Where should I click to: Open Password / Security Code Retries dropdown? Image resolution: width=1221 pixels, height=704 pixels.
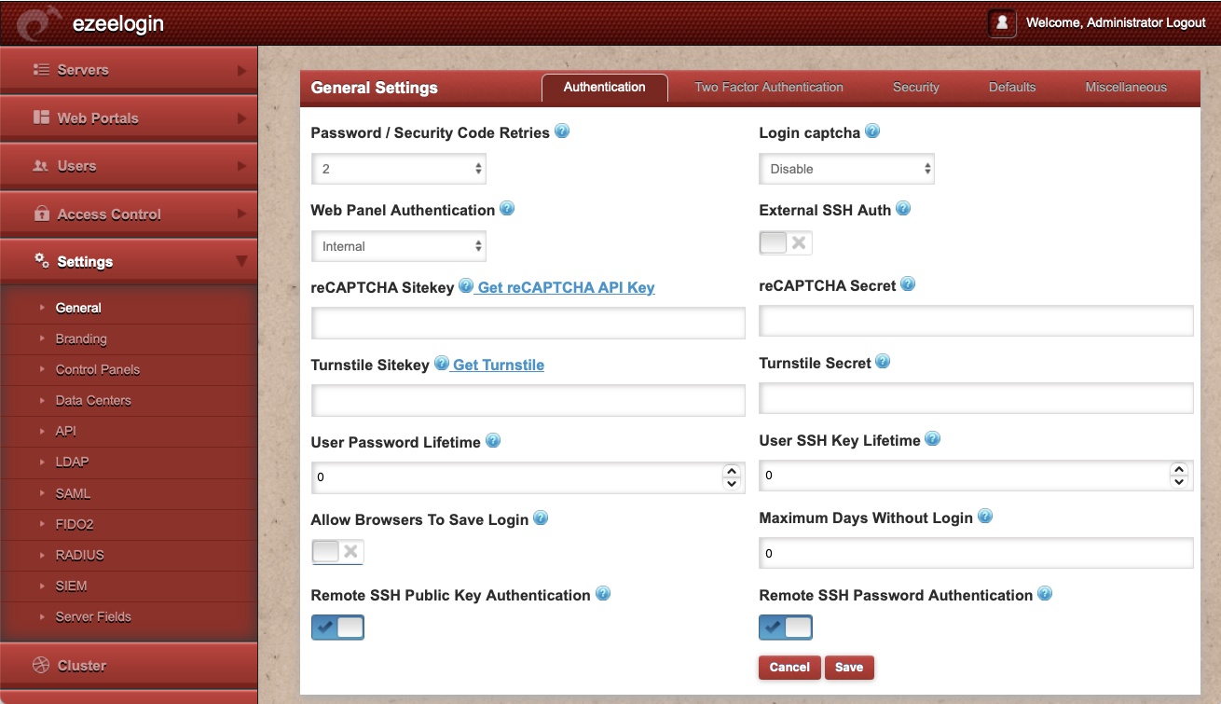[x=398, y=169]
